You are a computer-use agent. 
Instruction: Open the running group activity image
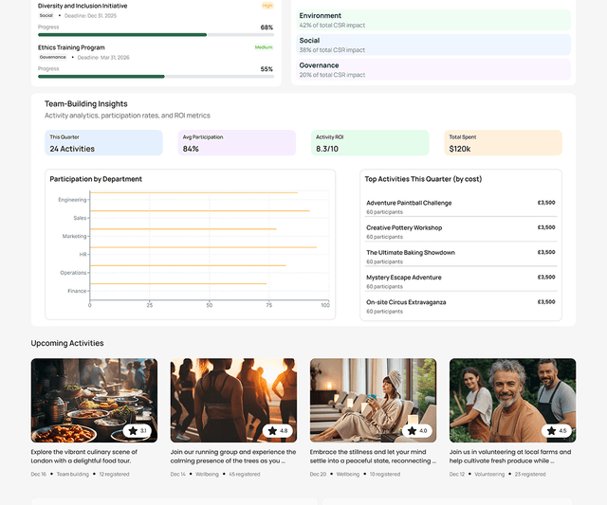click(233, 400)
